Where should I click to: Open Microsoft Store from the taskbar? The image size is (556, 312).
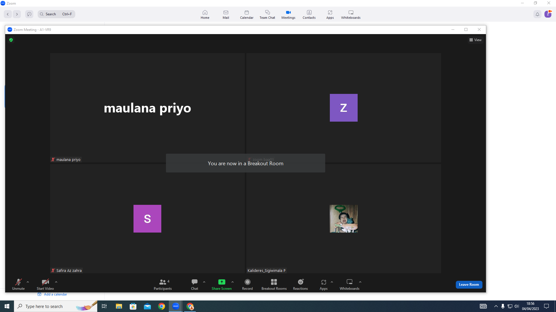click(133, 306)
